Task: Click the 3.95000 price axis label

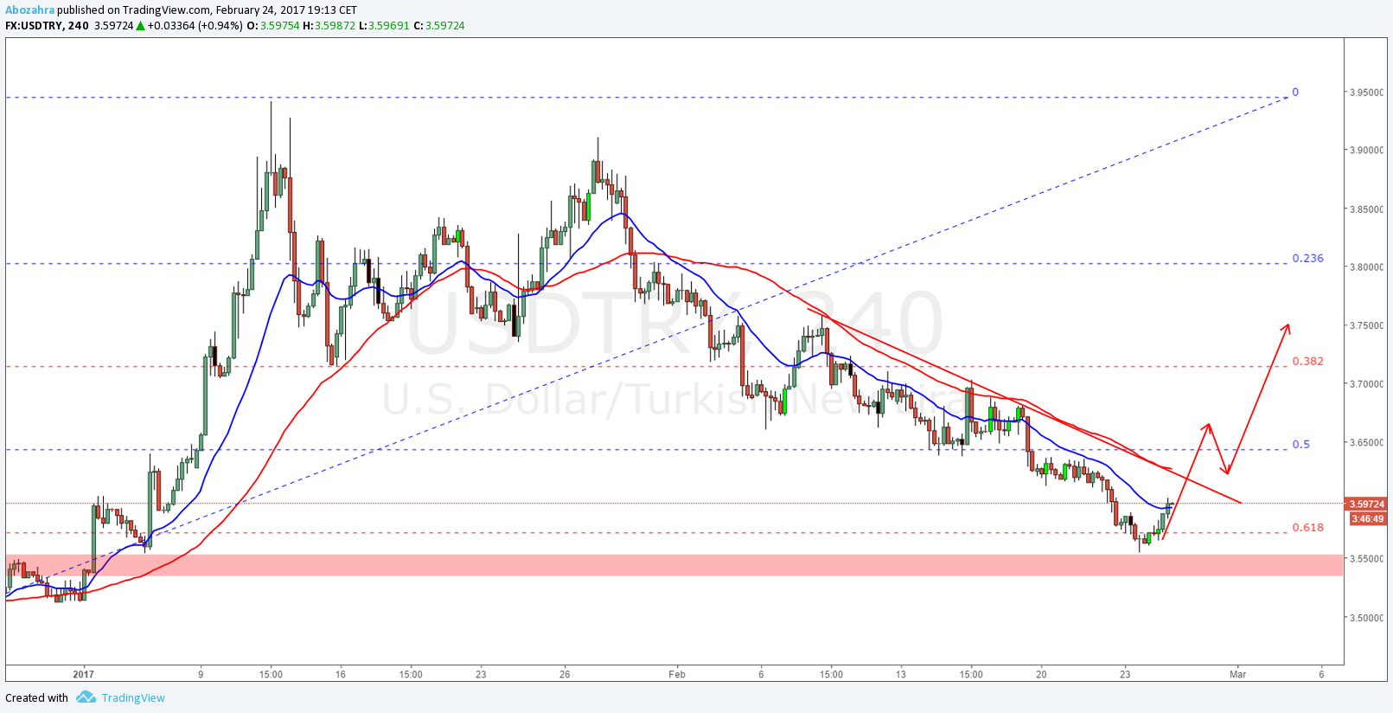Action: (x=1367, y=93)
